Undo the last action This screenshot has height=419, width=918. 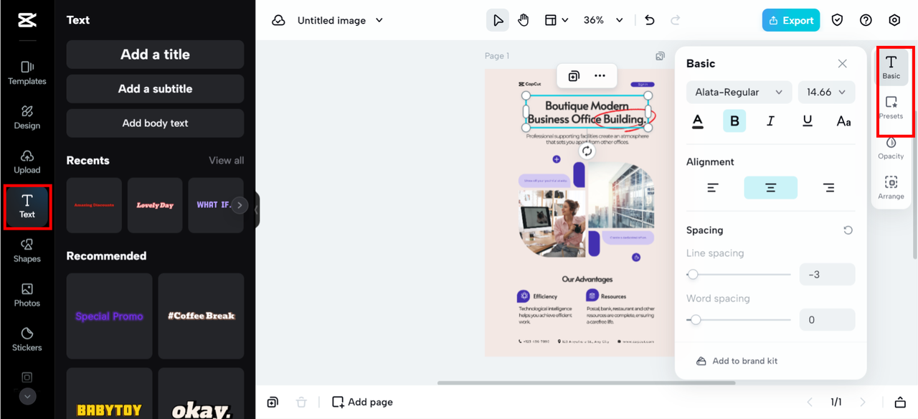pyautogui.click(x=650, y=20)
